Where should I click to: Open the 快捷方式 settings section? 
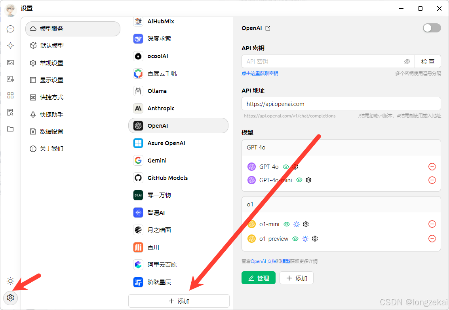pos(73,97)
